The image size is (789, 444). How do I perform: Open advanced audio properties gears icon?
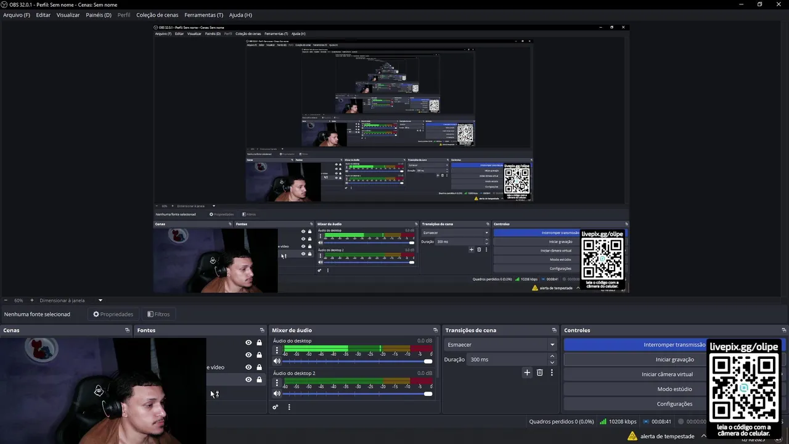(276, 407)
